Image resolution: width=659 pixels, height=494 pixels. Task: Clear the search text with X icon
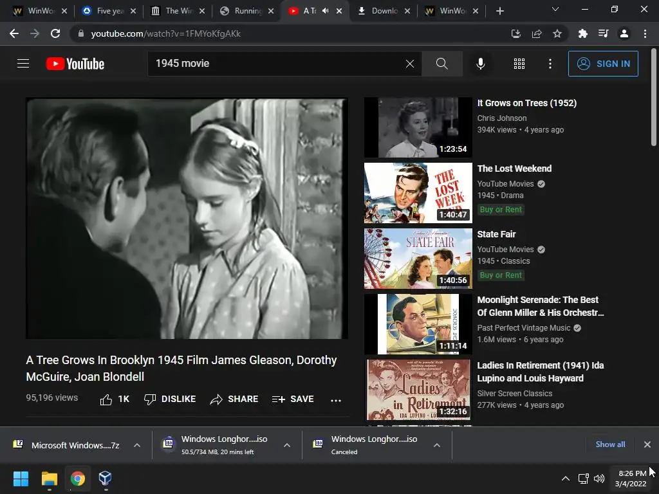[x=410, y=64]
